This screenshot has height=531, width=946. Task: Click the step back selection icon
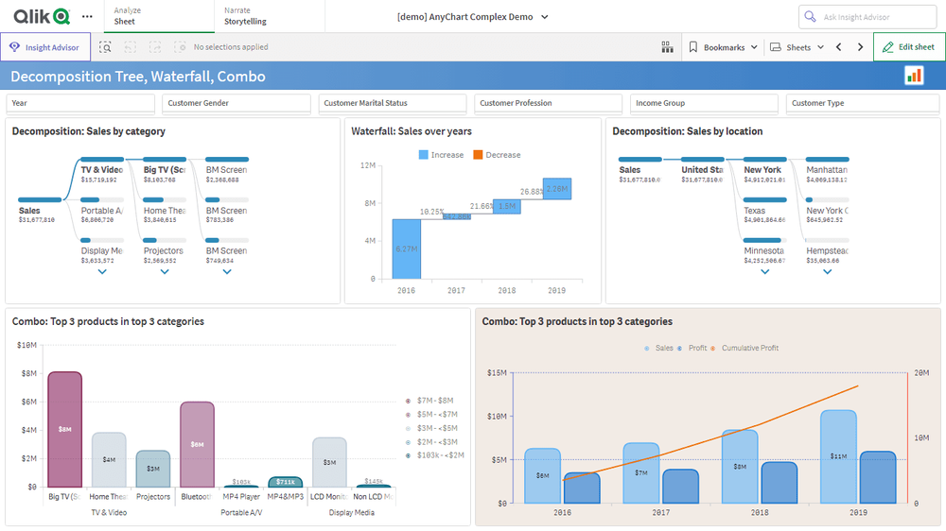click(130, 47)
